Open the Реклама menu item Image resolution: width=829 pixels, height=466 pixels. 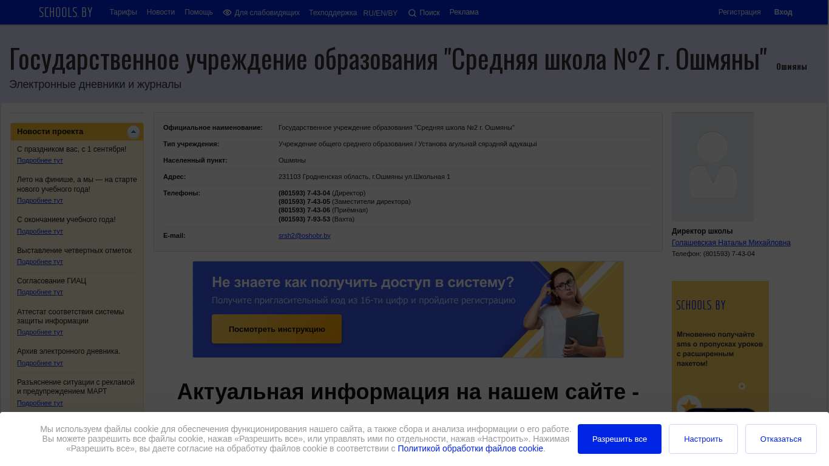coord(464,12)
